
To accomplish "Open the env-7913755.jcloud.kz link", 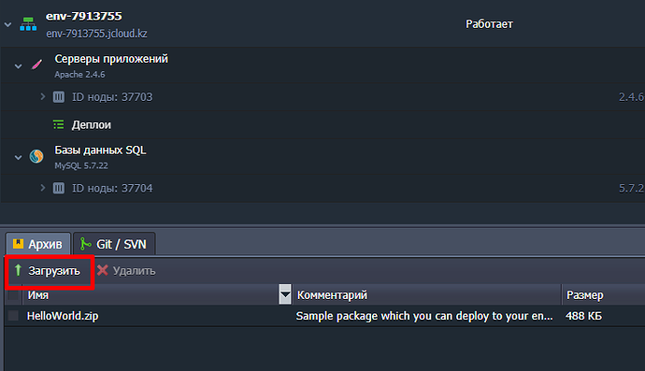I will point(96,34).
